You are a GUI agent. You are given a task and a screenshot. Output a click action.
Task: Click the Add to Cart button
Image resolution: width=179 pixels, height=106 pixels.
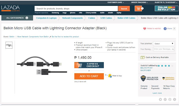89,76
